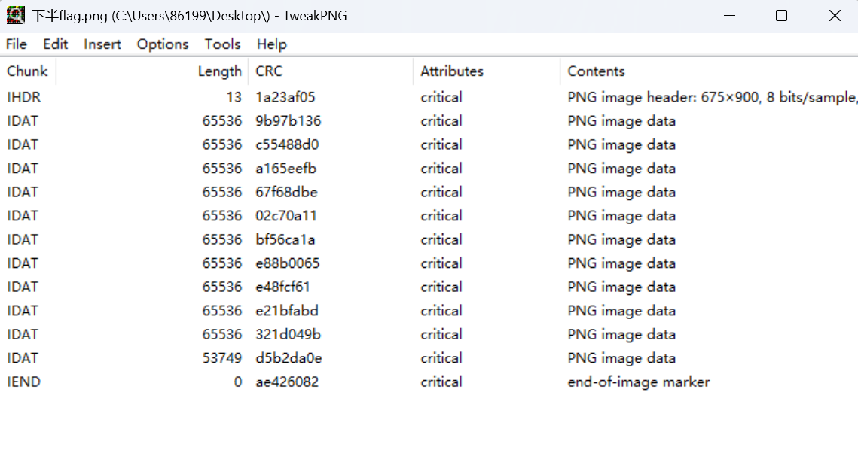The image size is (858, 450).
Task: Open the Tools menu
Action: point(222,44)
